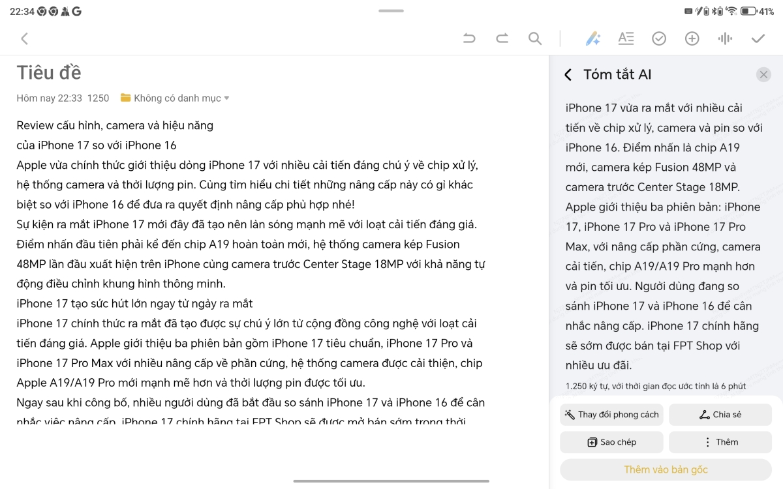Tap the Tiêu đề title field
Screen dimensions: 783x489
point(49,72)
